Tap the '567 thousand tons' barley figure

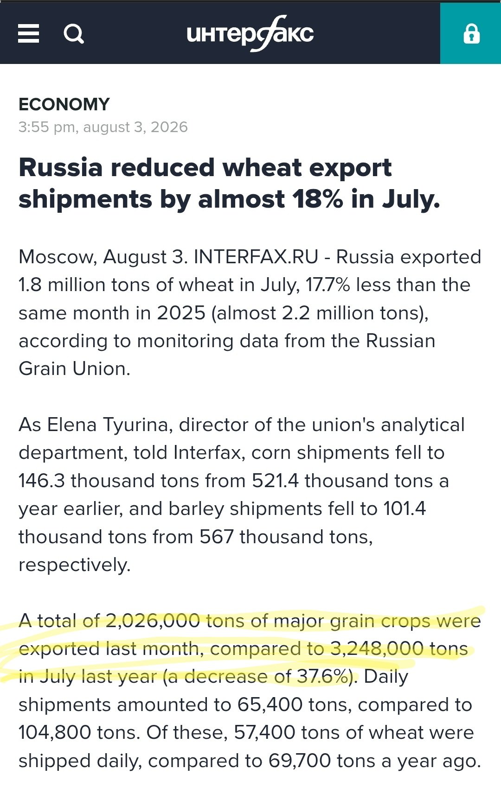[284, 537]
